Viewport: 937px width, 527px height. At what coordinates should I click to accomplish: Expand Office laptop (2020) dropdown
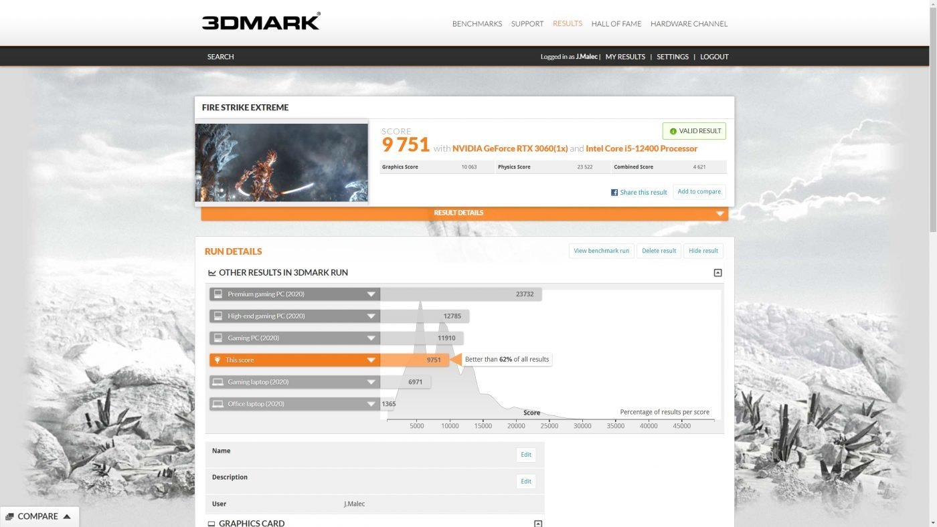click(371, 404)
